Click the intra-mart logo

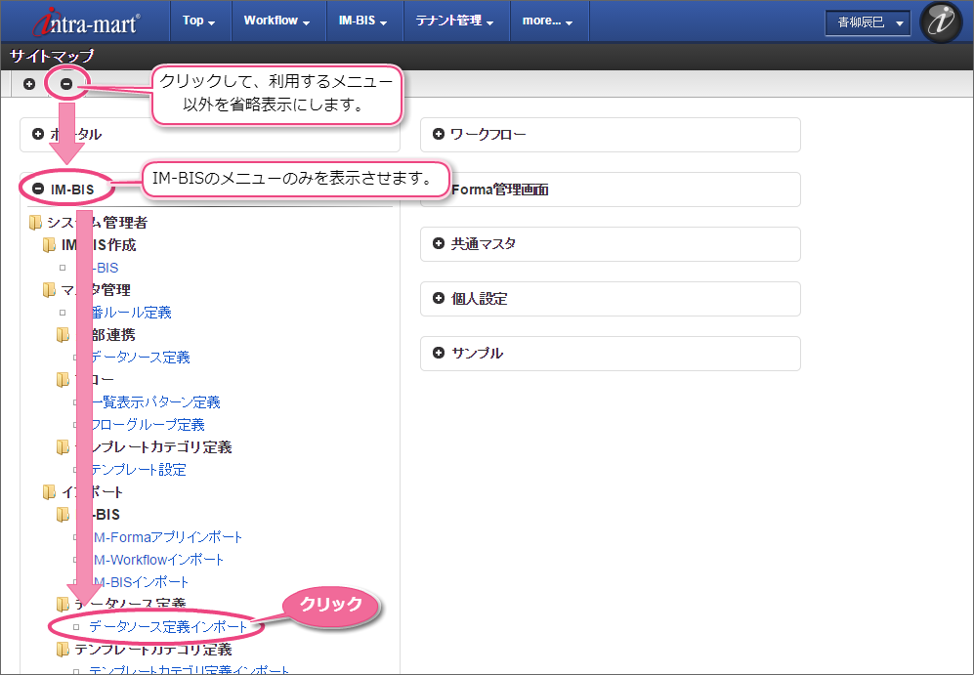(x=87, y=22)
